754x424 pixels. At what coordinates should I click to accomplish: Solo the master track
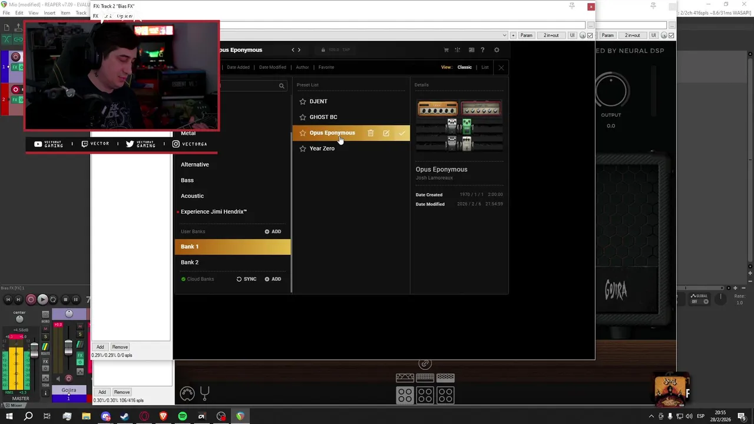coord(45,337)
